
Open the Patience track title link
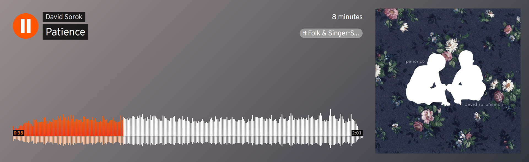coord(65,32)
